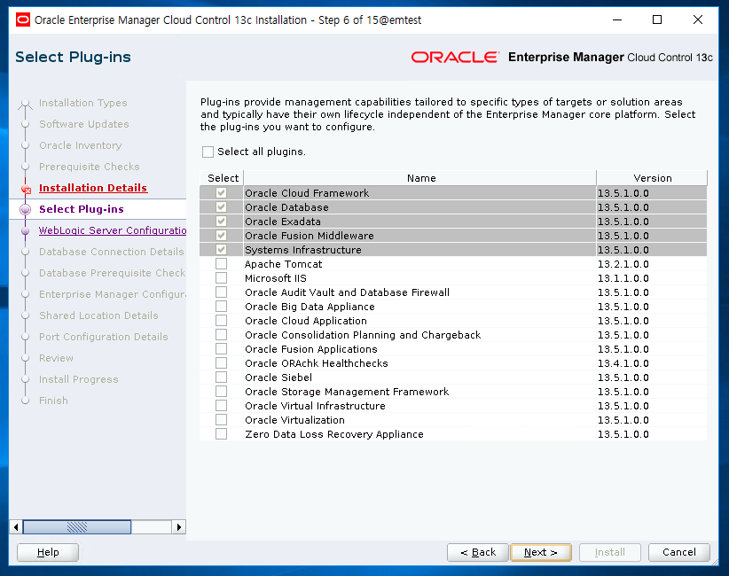Select the Select Plug-ins step in the sidebar
Screen dimensions: 729x576
pyautogui.click(x=82, y=209)
